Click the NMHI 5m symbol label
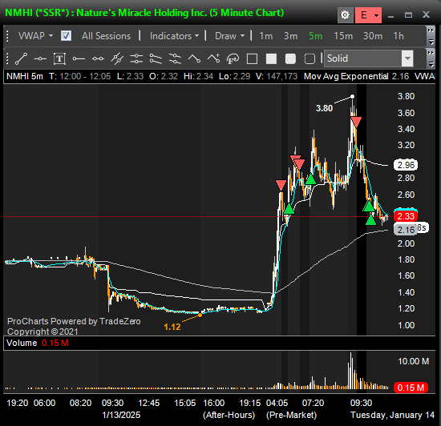This screenshot has width=441, height=426. click(x=25, y=76)
